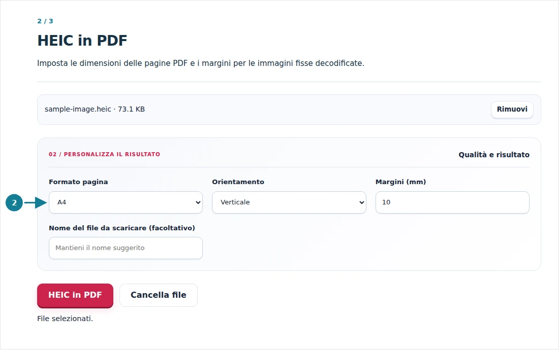Click the Nome del file da scaricare label
559x350 pixels.
[122, 228]
